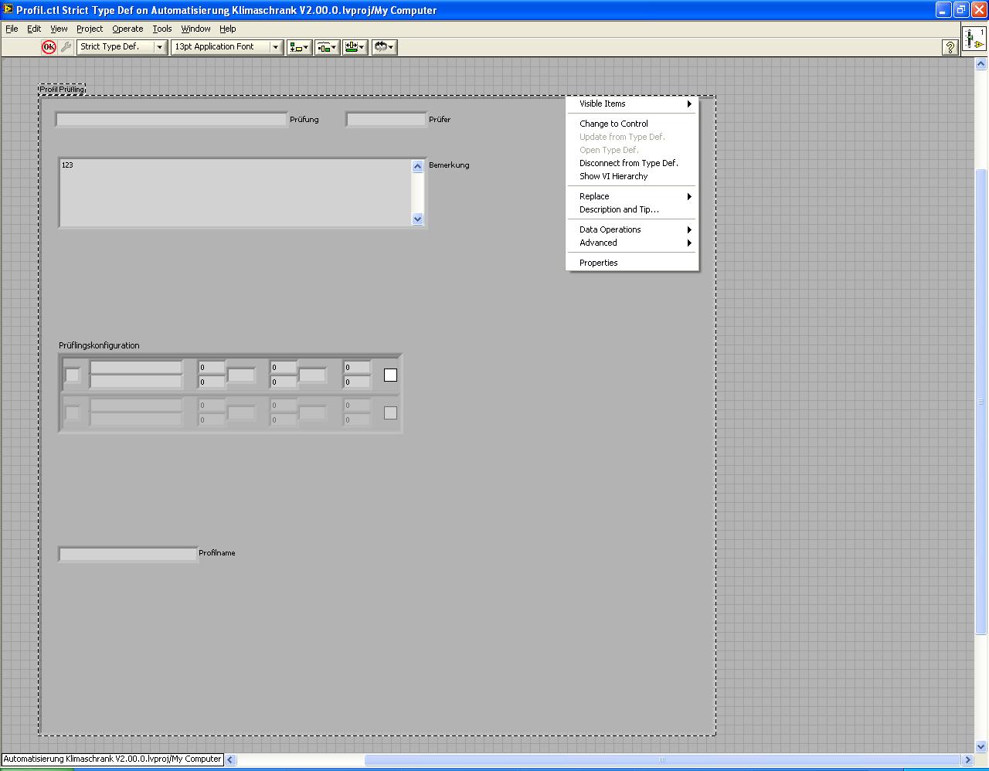
Task: Click the Profilname label
Action: (217, 553)
